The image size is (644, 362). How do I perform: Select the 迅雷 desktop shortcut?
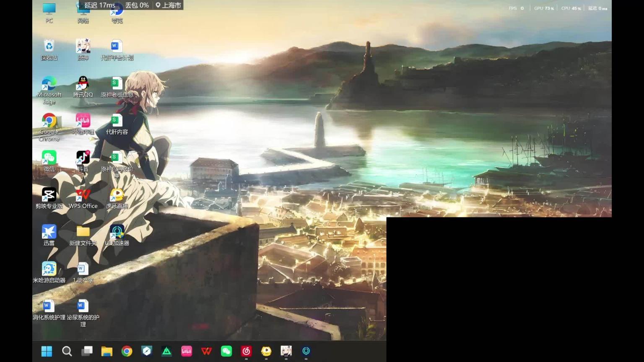[x=49, y=232]
